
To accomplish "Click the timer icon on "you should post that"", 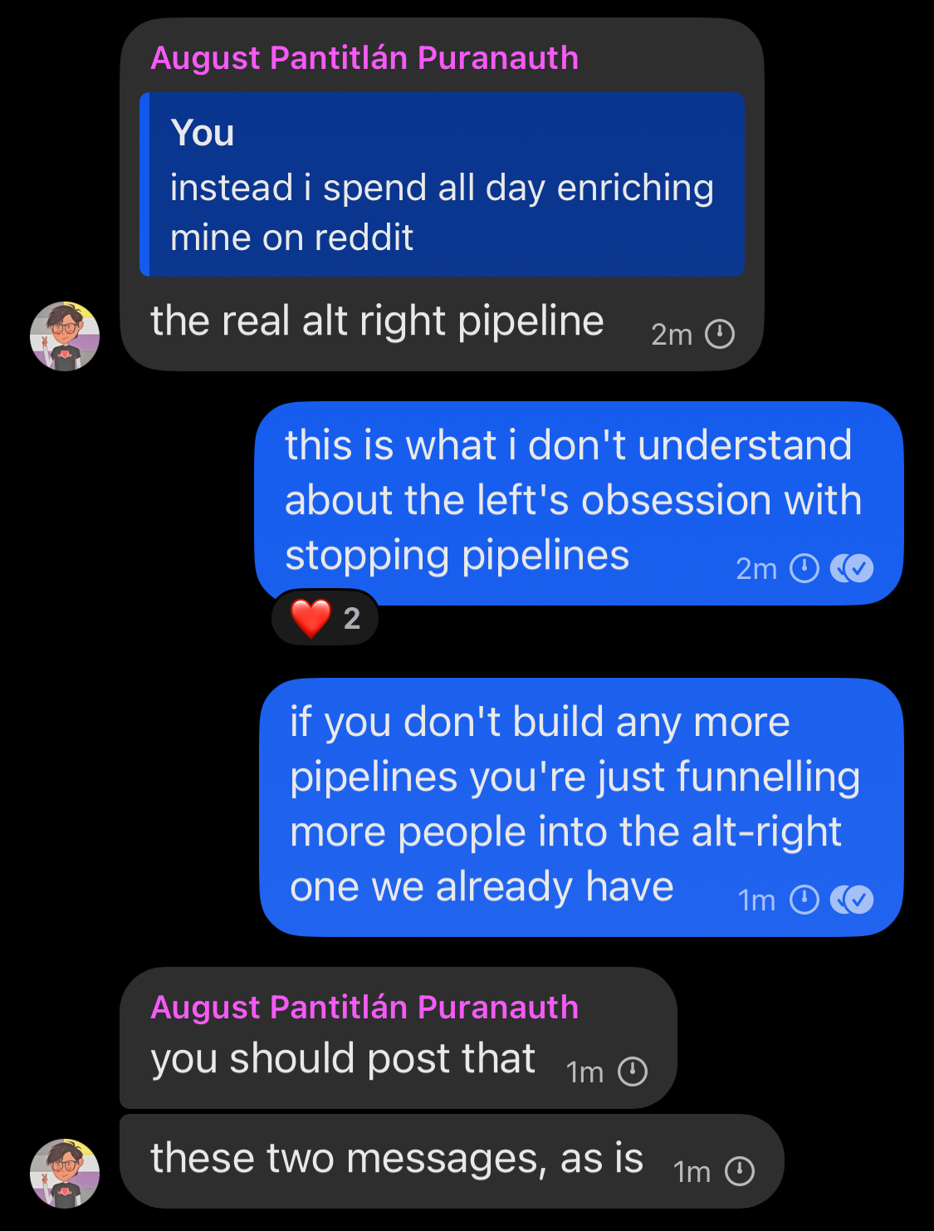I will point(633,1072).
